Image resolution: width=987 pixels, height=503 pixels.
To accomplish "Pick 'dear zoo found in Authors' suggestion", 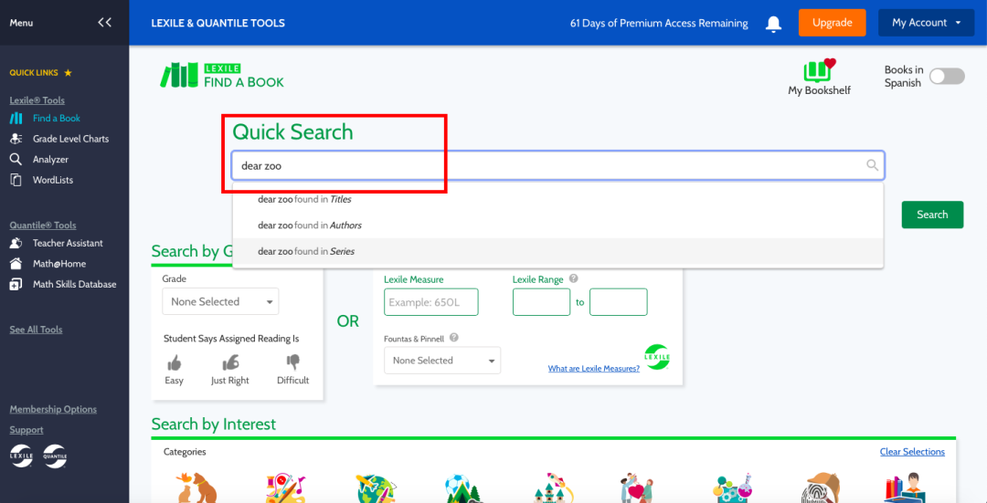I will point(557,225).
